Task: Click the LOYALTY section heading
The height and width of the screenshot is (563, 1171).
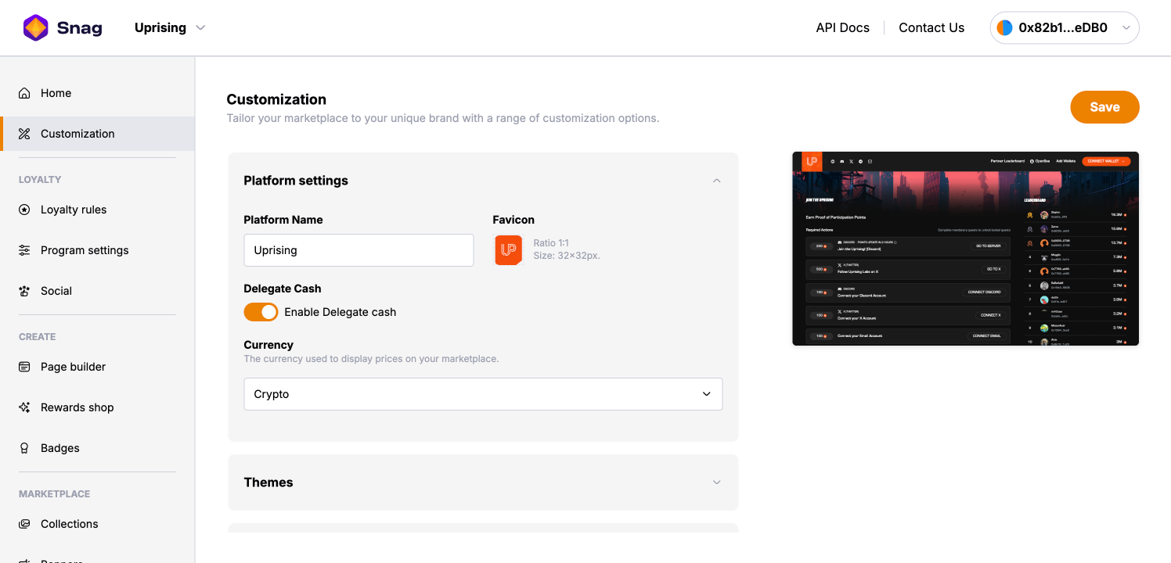Action: click(40, 180)
